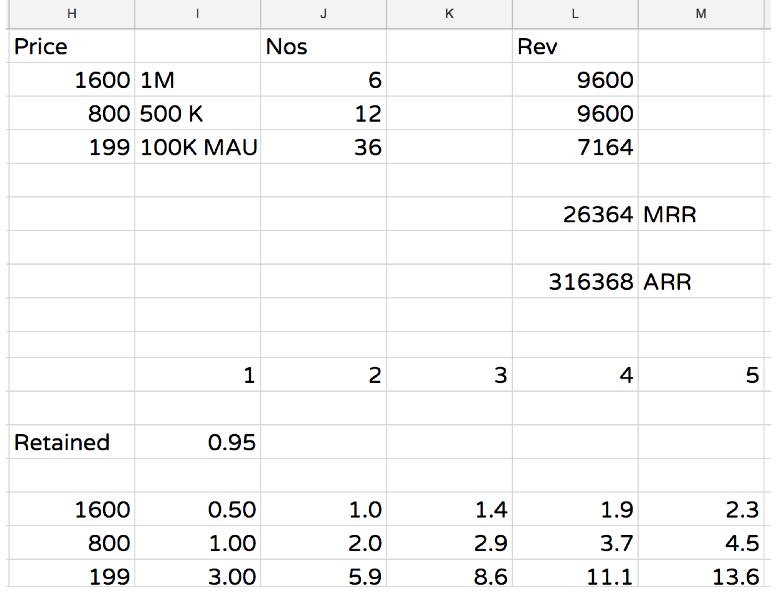Select the revenue cell 7164
Screen dimensions: 780x600
click(x=575, y=147)
